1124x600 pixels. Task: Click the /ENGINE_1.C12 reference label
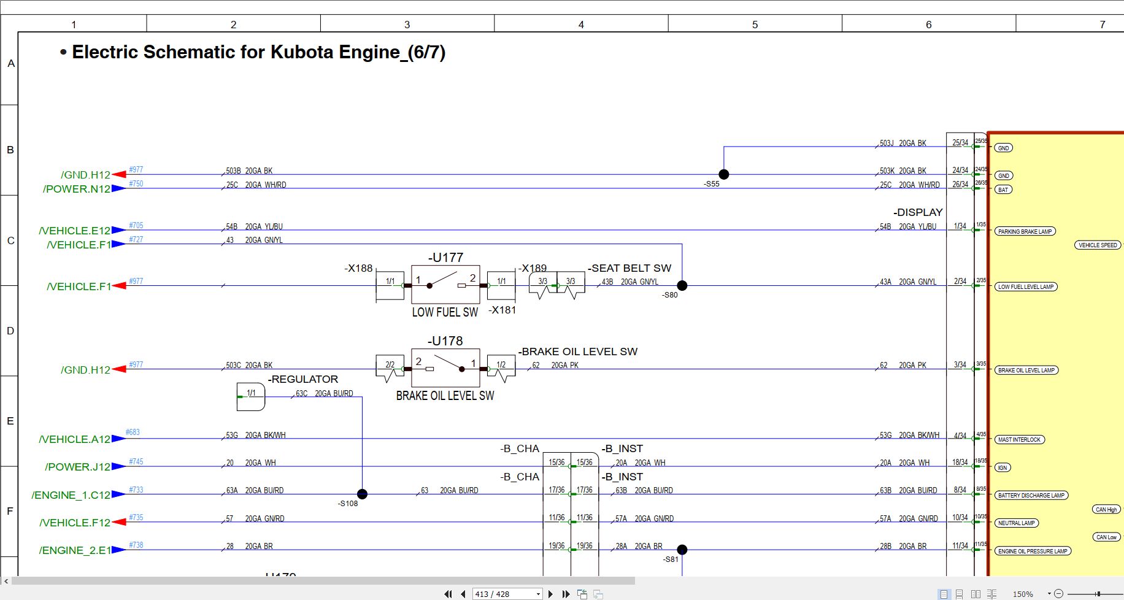71,495
